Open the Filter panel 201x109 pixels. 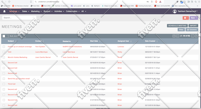(181, 30)
